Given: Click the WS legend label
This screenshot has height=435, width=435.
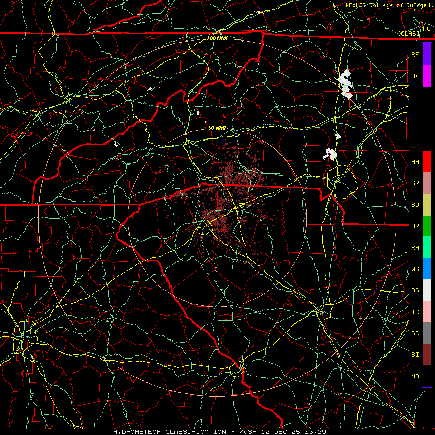Looking at the screenshot, I should coord(415,269).
